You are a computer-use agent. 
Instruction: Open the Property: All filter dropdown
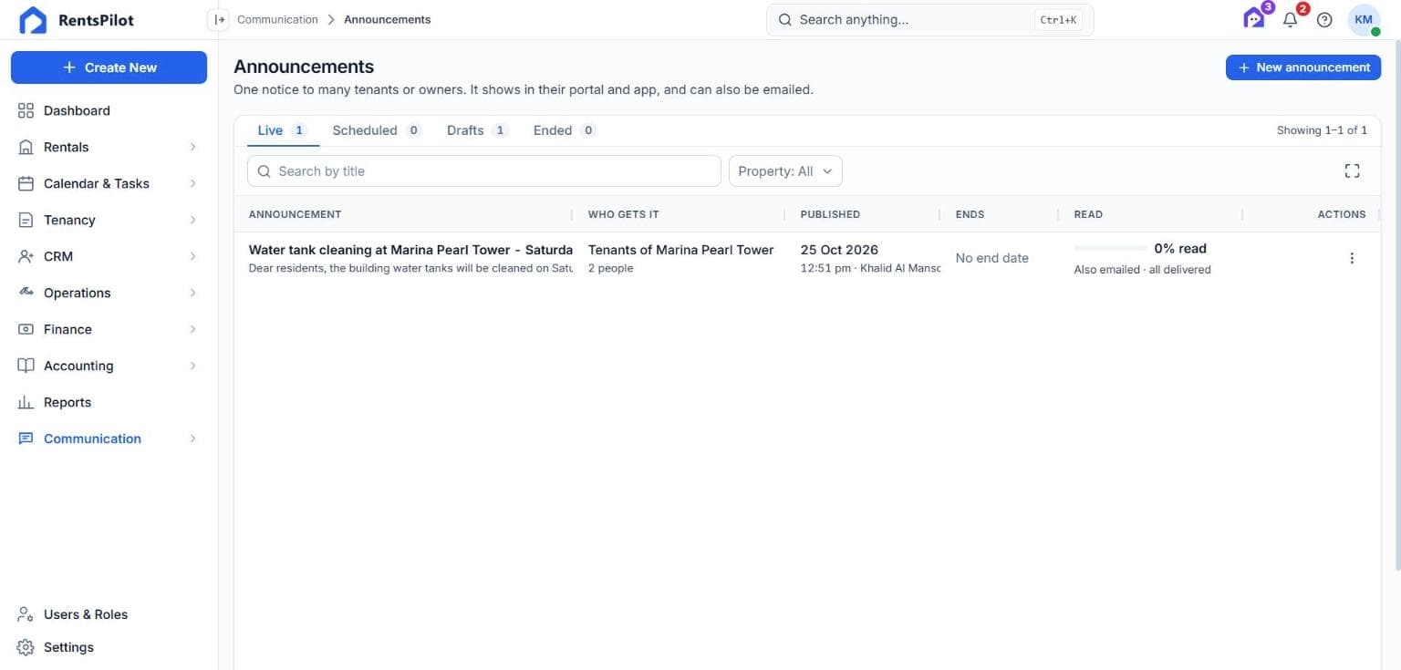coord(785,170)
